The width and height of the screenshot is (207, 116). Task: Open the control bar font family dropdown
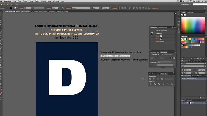click(x=91, y=8)
